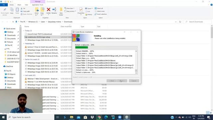Open Music in navigation pane

9,88
